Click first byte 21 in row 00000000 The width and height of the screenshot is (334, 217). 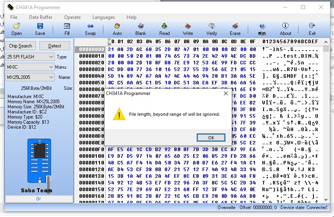point(111,49)
